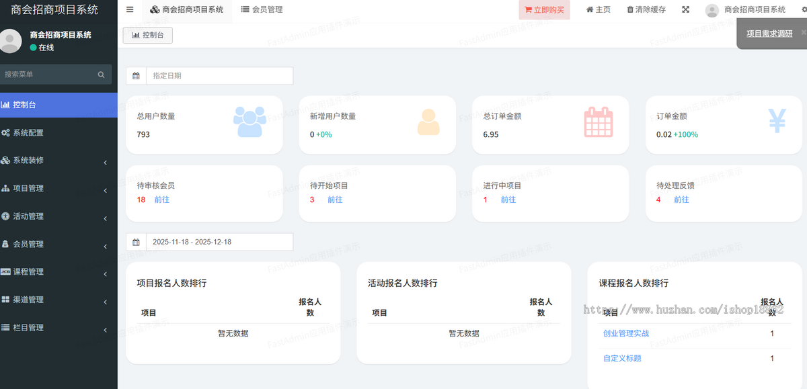This screenshot has height=389, width=807.
Task: Click the 清除缓存 trash icon
Action: [630, 9]
